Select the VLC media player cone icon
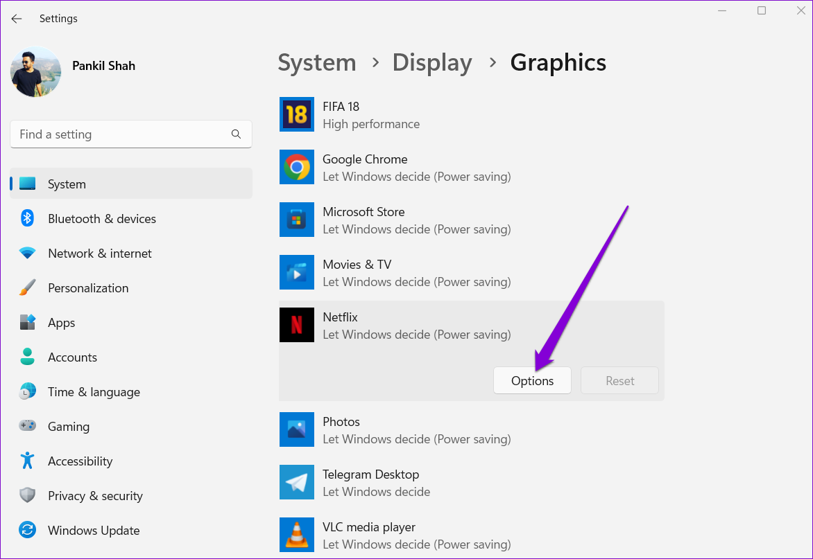The image size is (813, 559). pyautogui.click(x=296, y=535)
